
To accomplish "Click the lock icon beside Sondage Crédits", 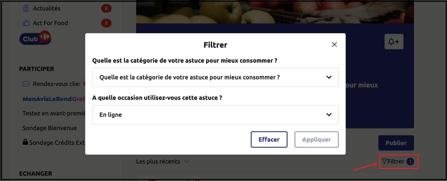I will click(x=25, y=142).
